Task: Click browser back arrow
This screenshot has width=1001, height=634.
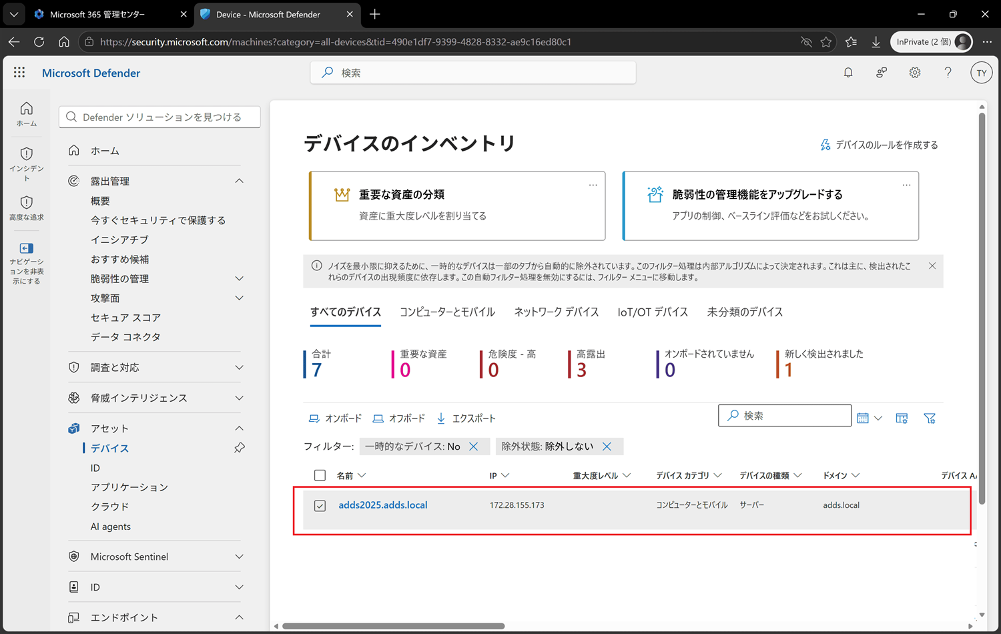Action: click(14, 41)
